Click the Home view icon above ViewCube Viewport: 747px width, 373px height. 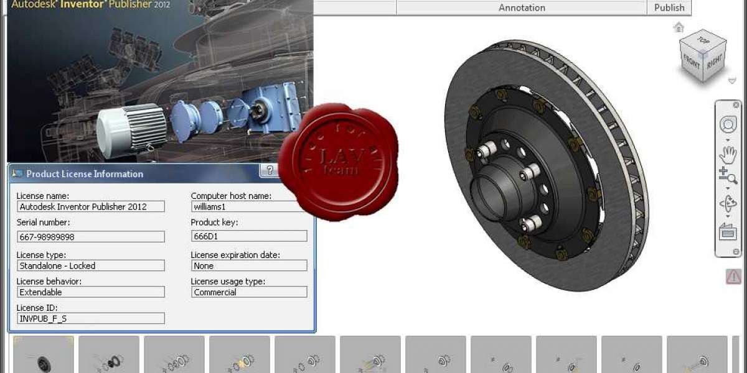[x=679, y=27]
